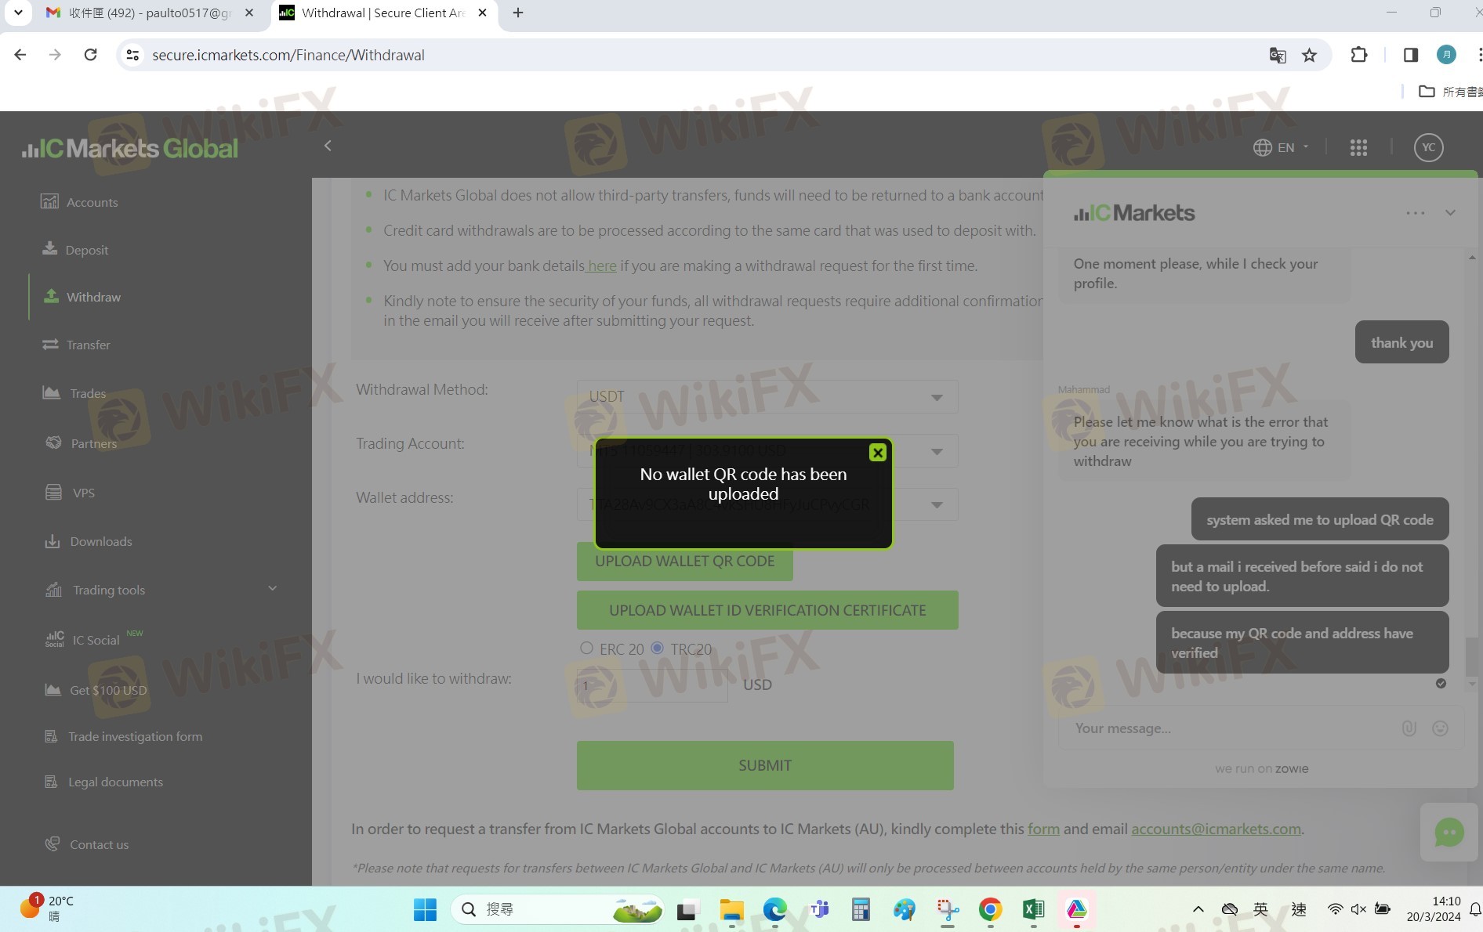Viewport: 1483px width, 932px height.
Task: Toggle the browser side panel
Action: pyautogui.click(x=1410, y=55)
